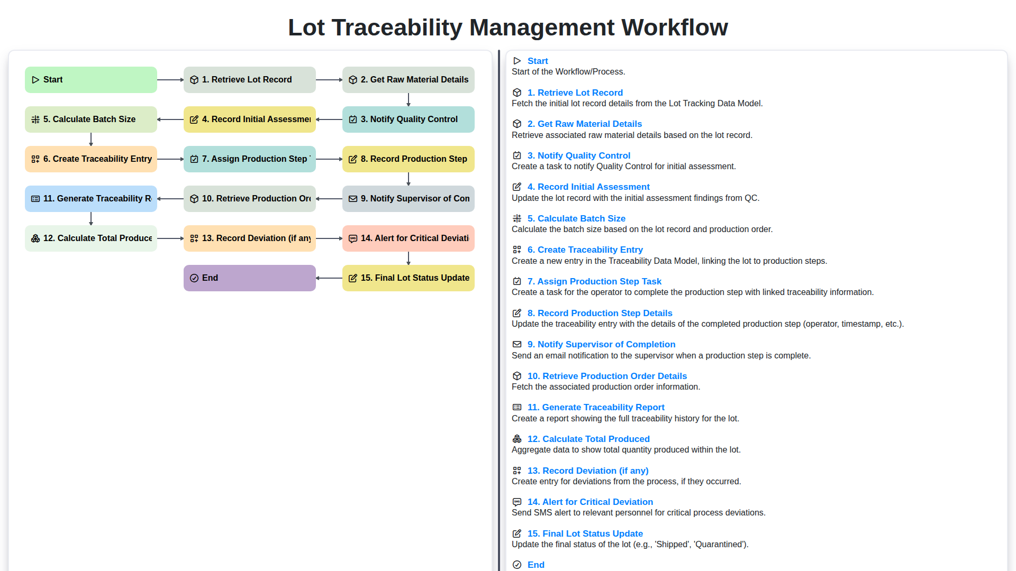Select the grid icon on Create Traceability Entry
The image size is (1016, 571).
35,159
